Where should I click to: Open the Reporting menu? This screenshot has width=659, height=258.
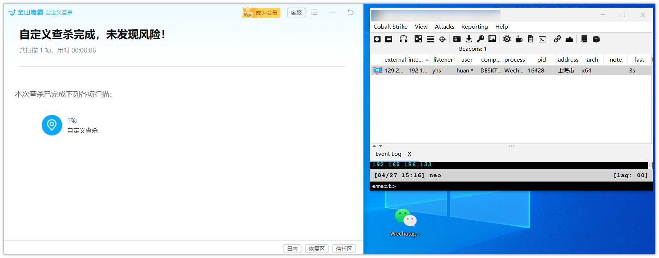tap(474, 26)
